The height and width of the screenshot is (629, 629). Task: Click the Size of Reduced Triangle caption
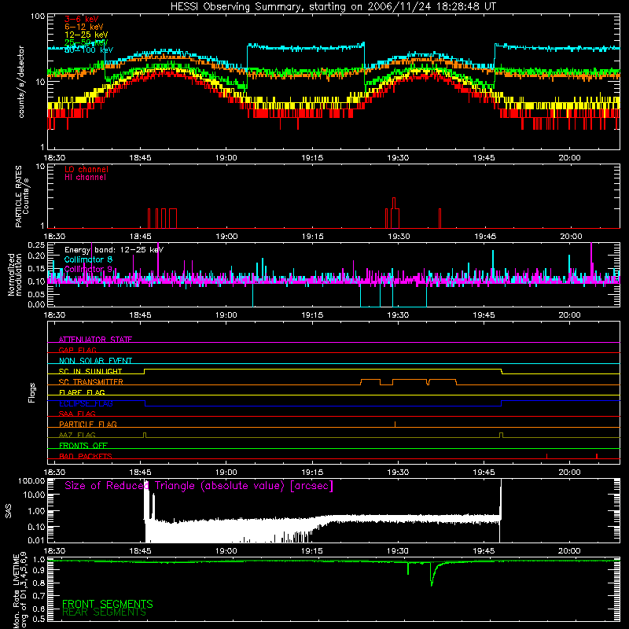pos(199,486)
